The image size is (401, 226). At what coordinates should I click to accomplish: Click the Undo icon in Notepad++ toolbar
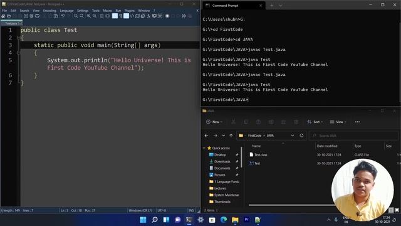(63, 16)
